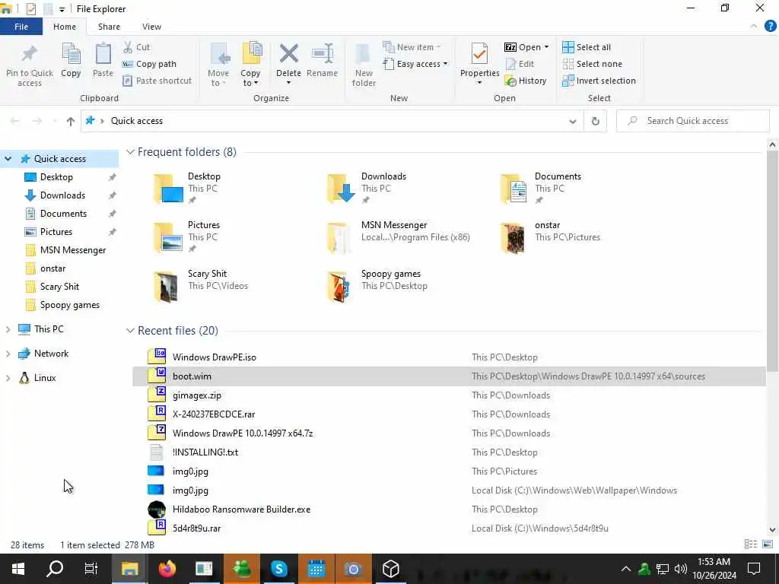
Task: Select the Spoopy games folder tile
Action: coord(377,286)
